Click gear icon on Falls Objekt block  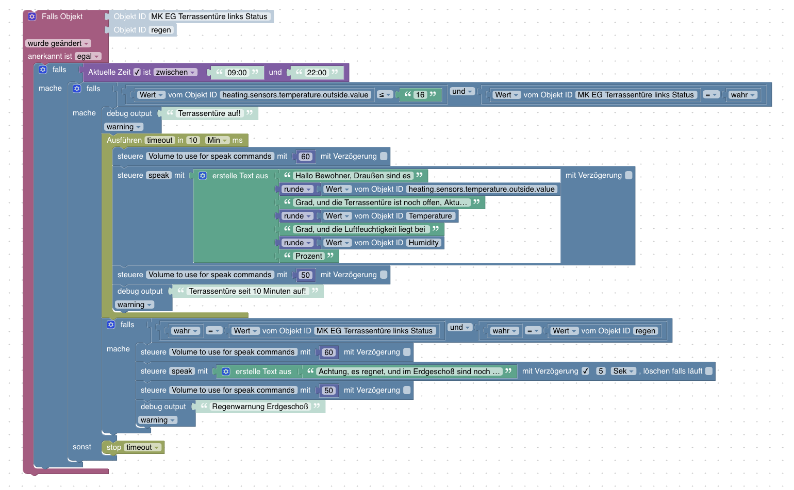pos(32,16)
